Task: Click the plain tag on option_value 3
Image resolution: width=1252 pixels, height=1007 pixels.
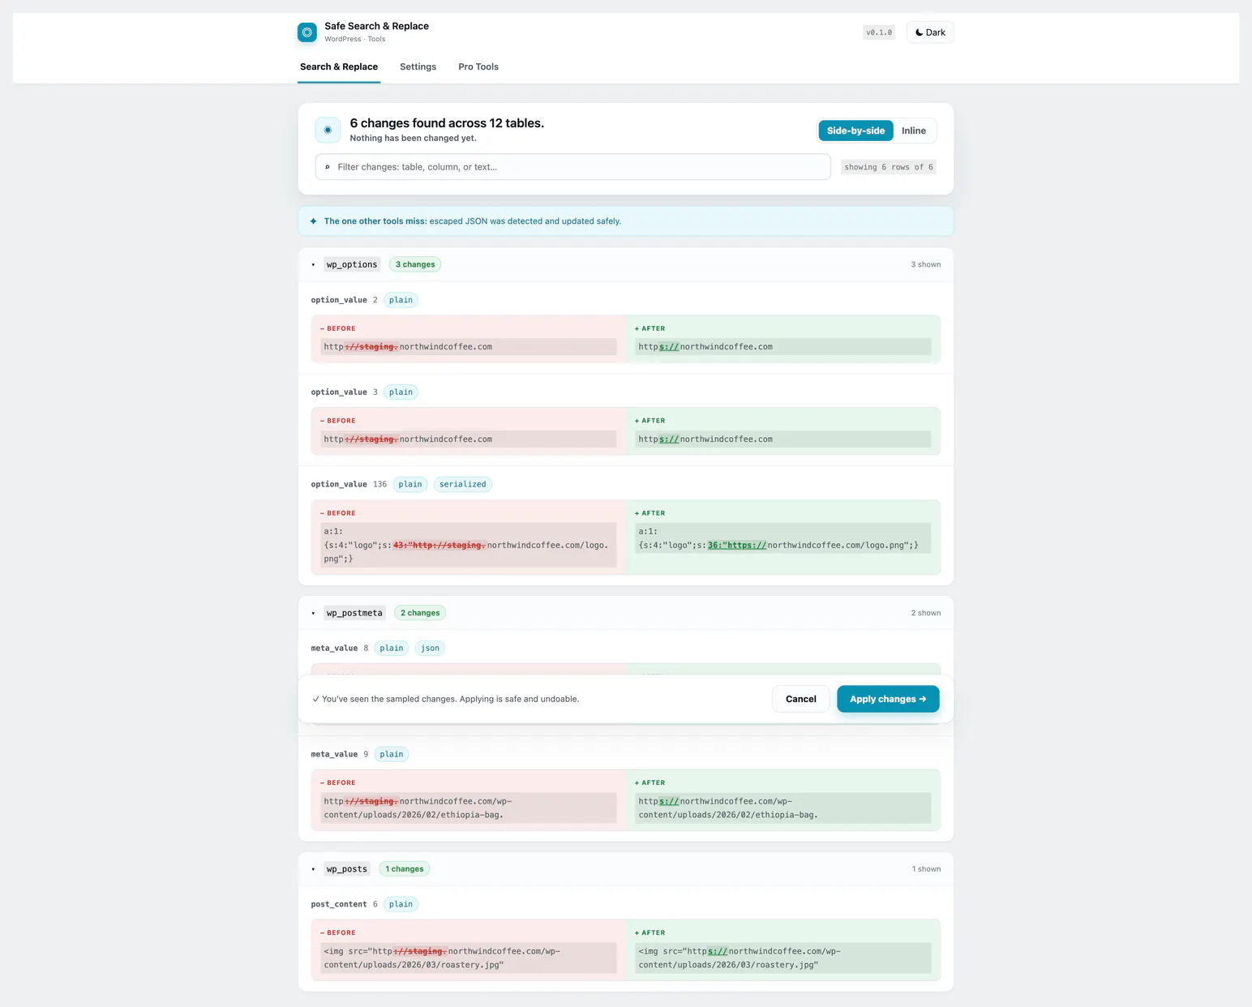Action: 401,392
